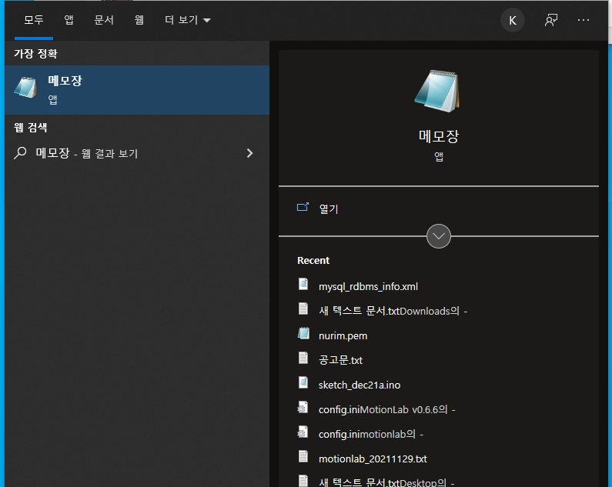Click the 공고문.txt file icon
Viewport: 612px width, 487px height.
pyautogui.click(x=303, y=358)
